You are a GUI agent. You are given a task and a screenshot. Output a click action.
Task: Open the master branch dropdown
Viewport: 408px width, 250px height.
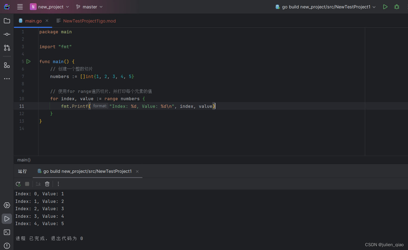89,7
